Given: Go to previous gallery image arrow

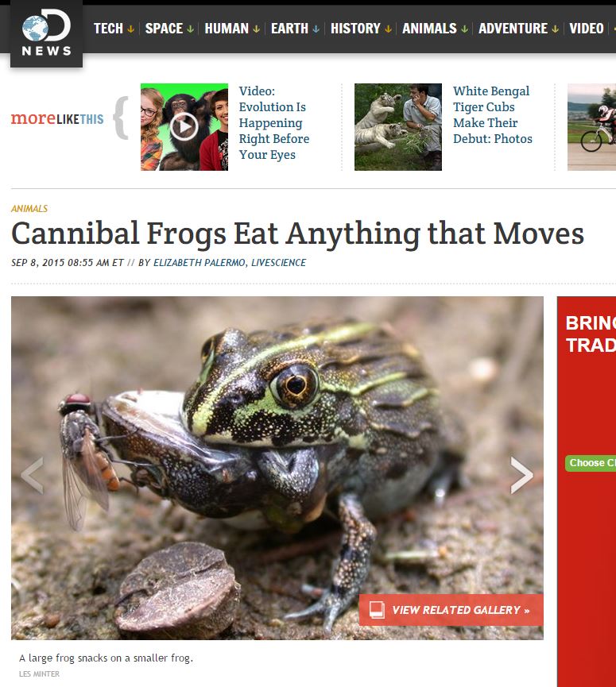Looking at the screenshot, I should click(x=33, y=475).
